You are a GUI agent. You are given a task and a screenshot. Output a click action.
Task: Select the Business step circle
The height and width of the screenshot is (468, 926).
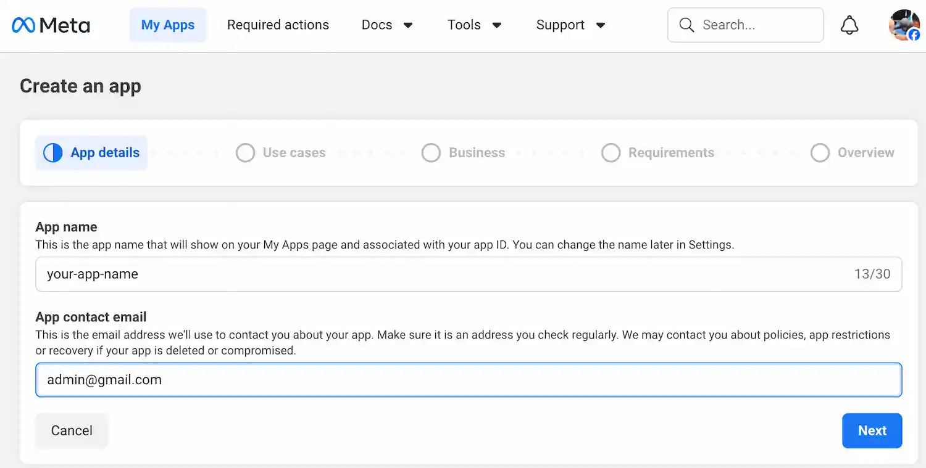[x=431, y=152]
